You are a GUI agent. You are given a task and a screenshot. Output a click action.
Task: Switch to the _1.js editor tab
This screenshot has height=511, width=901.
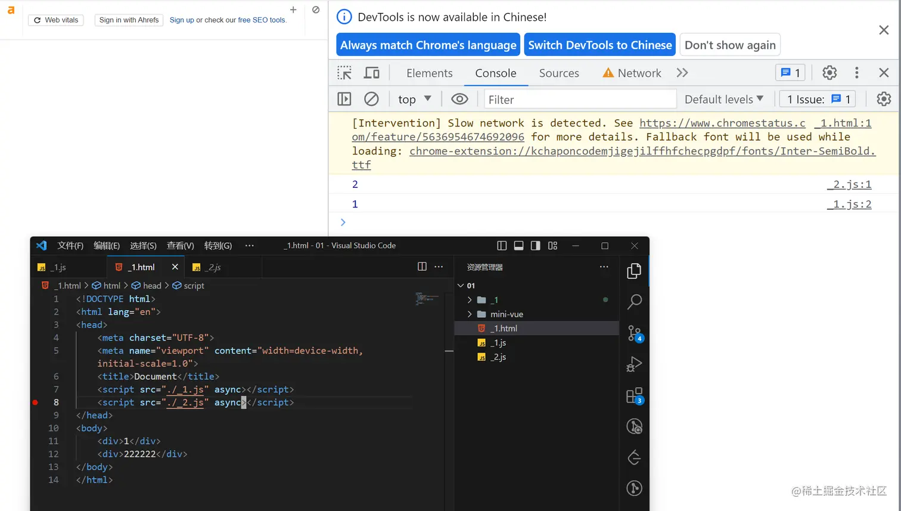(69, 267)
